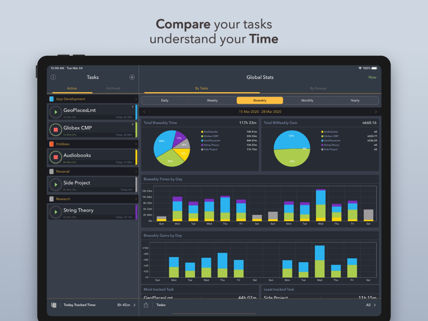Image resolution: width=428 pixels, height=321 pixels.
Task: Click the Least tracked Task header
Action: coord(279,289)
